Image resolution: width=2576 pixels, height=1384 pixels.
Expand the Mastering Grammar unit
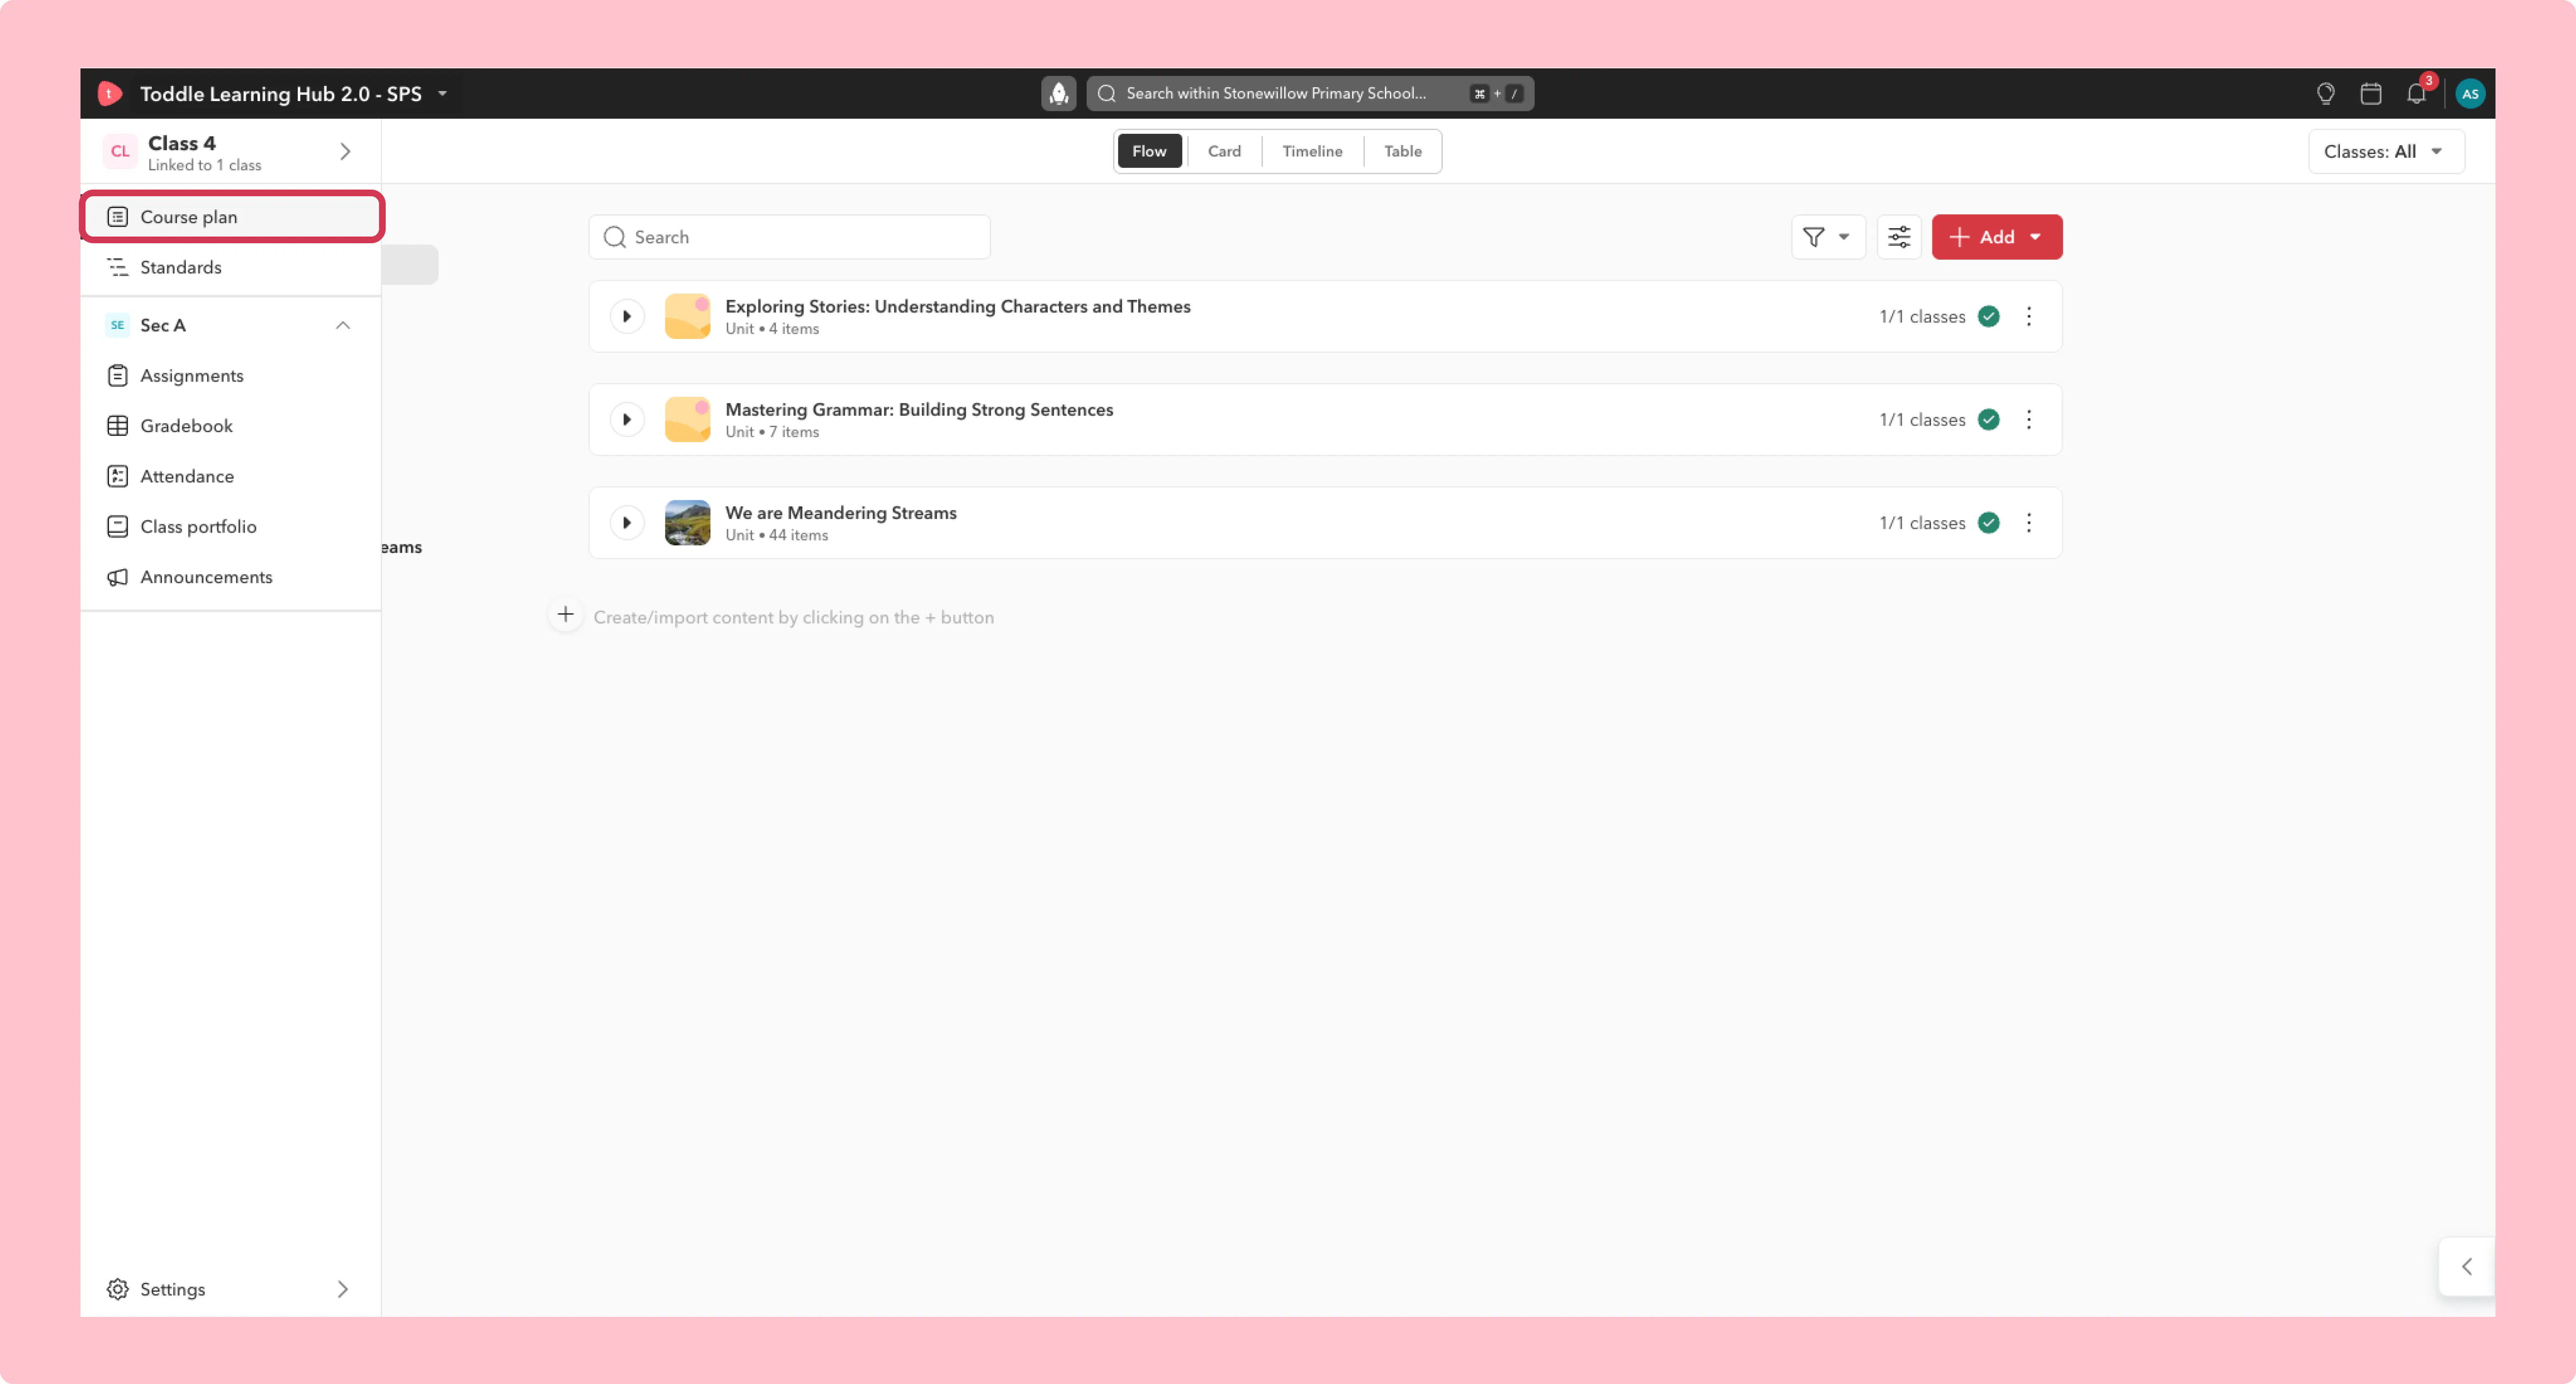pyautogui.click(x=626, y=420)
